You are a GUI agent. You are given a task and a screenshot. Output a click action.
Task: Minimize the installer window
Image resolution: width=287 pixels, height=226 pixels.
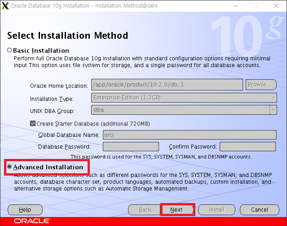coord(235,6)
